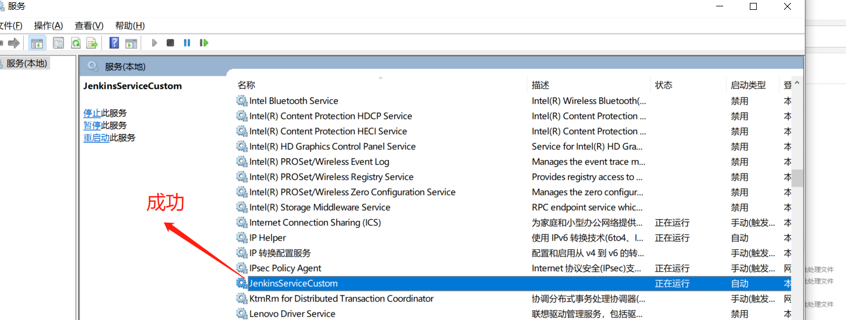Select Intel(R) Storage Middleware Service name
The image size is (846, 320).
click(x=320, y=207)
